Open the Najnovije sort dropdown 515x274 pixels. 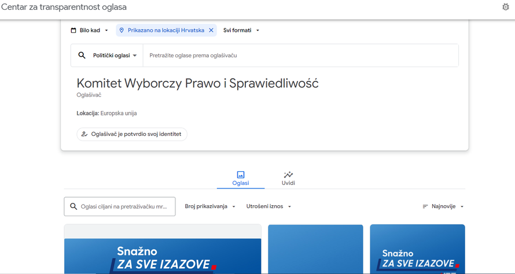443,206
